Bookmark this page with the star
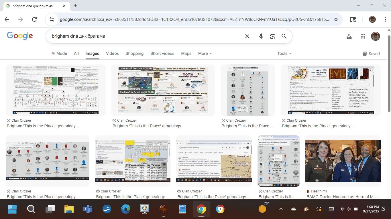The width and height of the screenshot is (391, 219). [336, 19]
